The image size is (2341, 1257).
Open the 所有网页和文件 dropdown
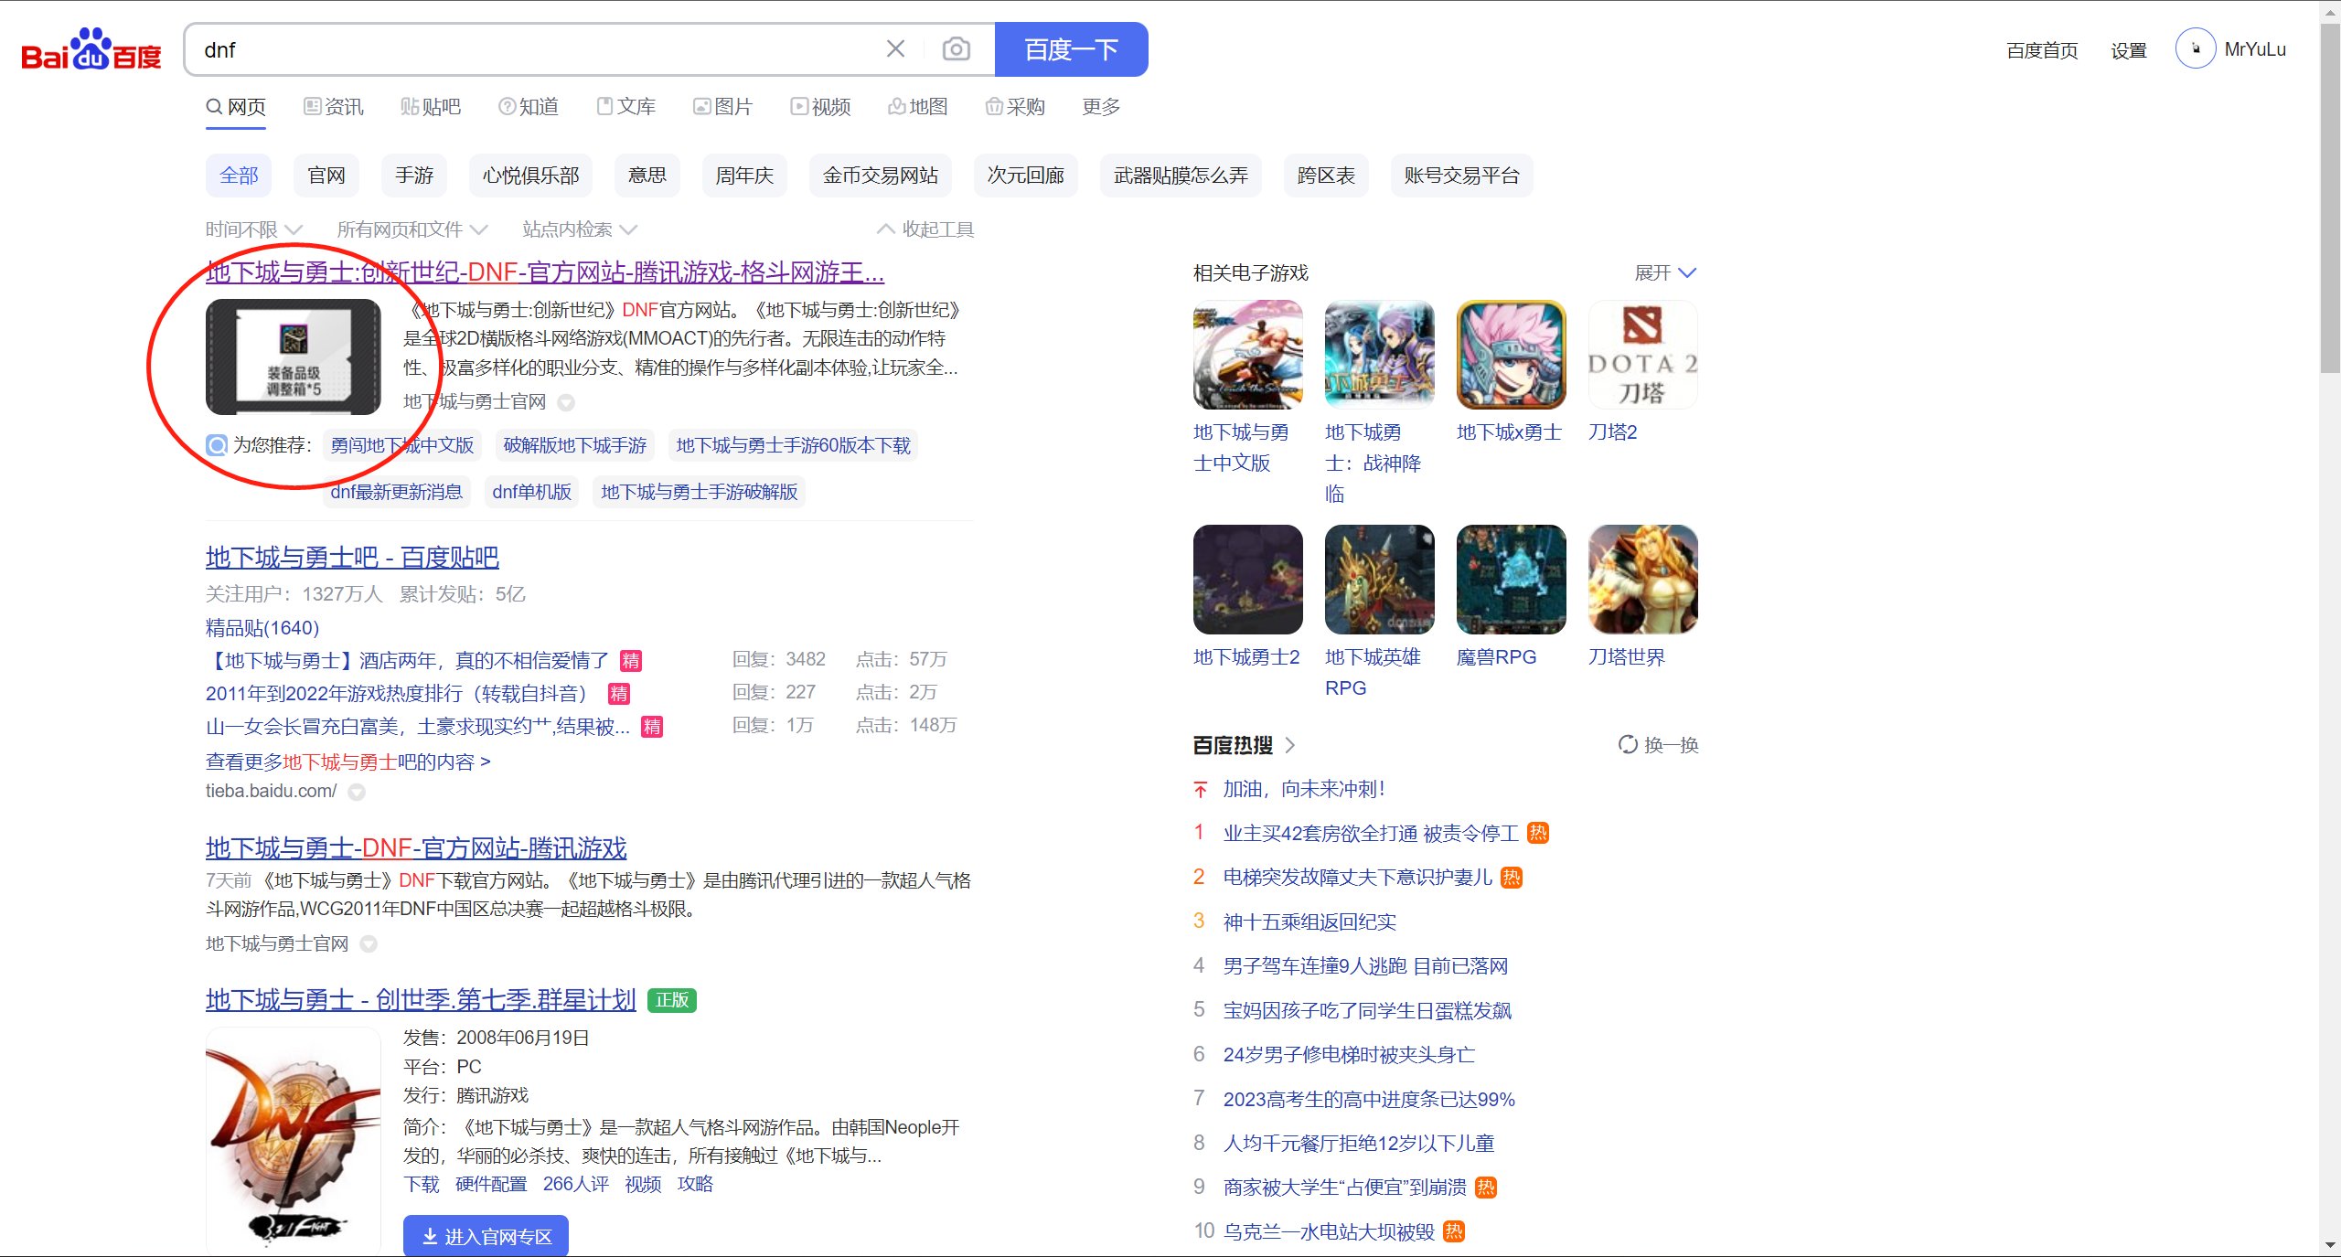click(412, 229)
